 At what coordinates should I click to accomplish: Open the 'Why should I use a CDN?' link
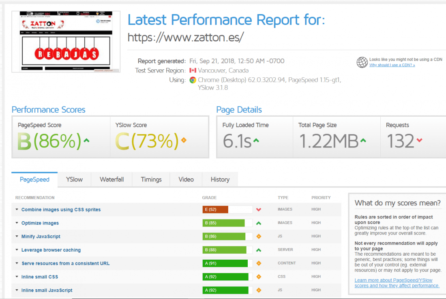(392, 65)
